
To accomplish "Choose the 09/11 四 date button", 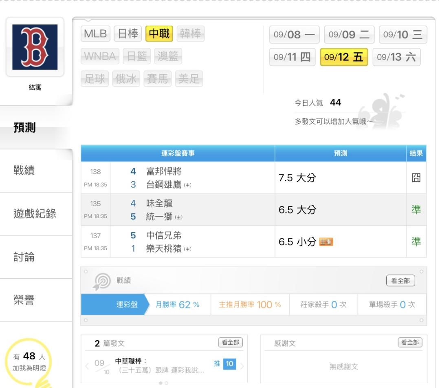I will pyautogui.click(x=293, y=57).
